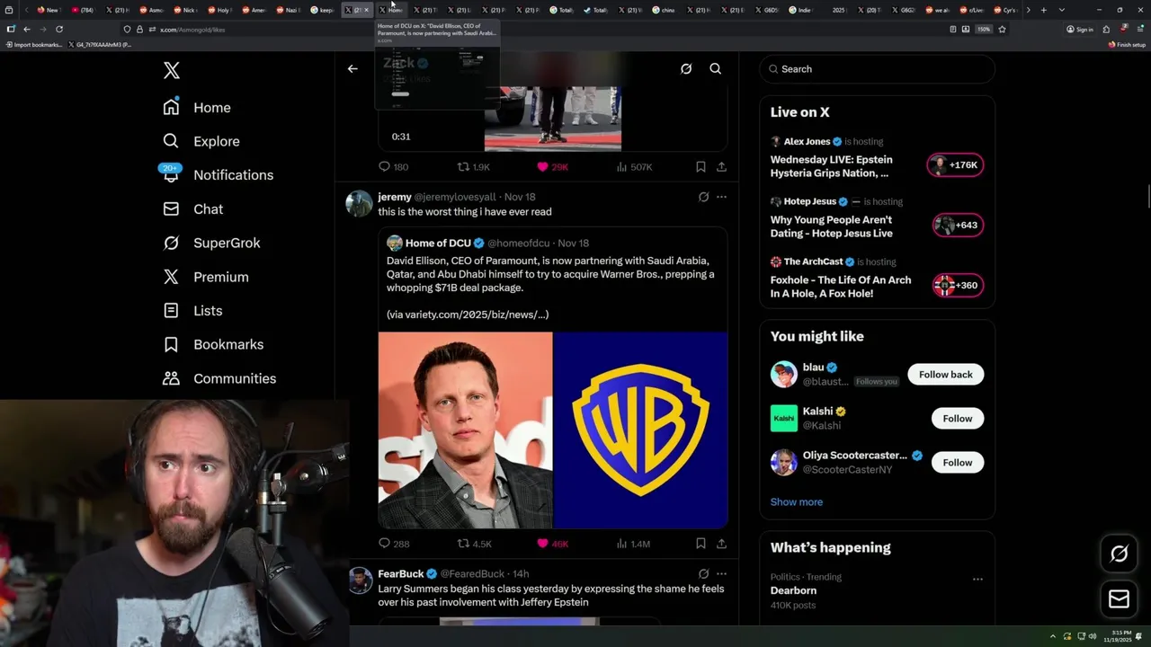The image size is (1151, 647).
Task: Open Explore in the sidebar
Action: (201, 141)
